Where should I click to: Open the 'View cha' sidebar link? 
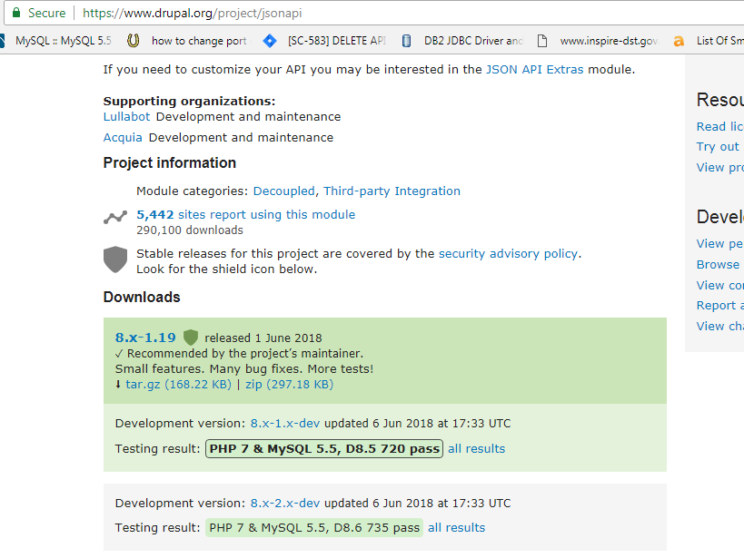click(x=719, y=326)
